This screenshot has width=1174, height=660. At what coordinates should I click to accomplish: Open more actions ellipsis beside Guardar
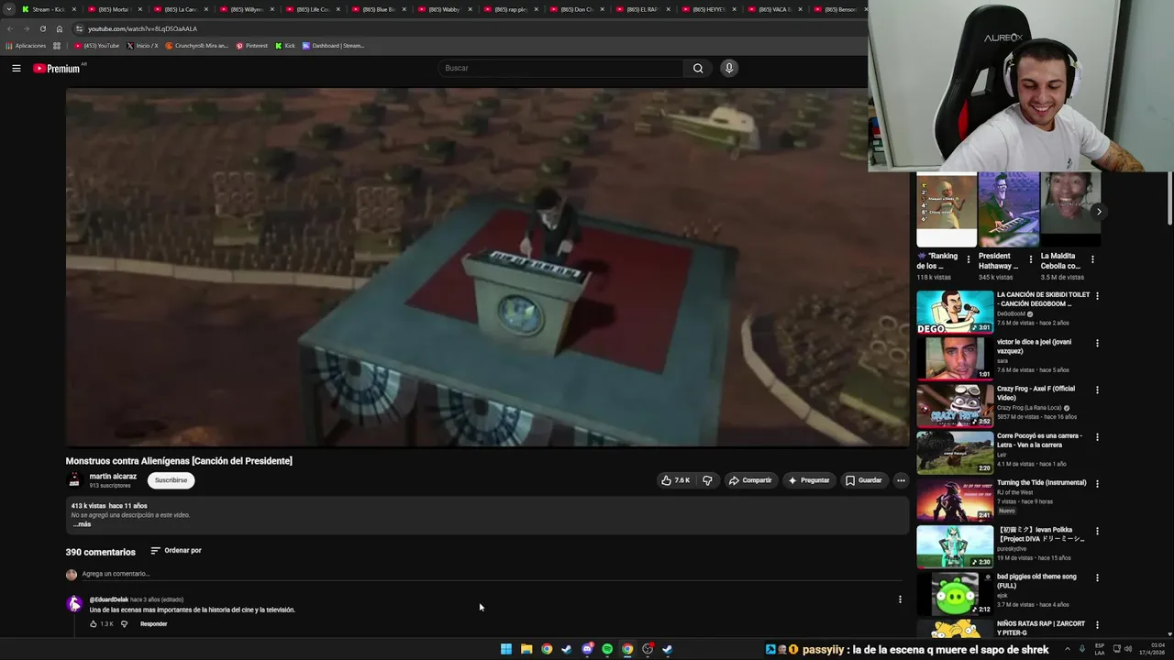901,480
